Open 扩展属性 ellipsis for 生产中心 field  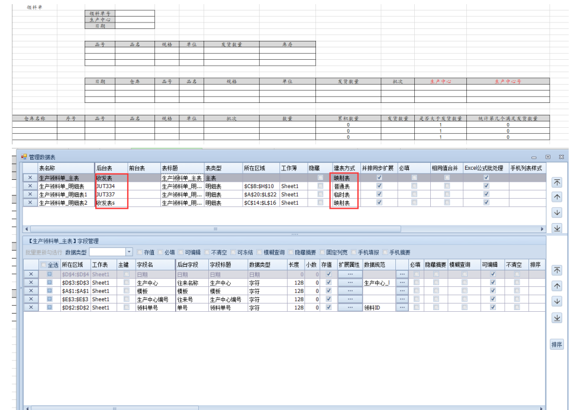pos(350,283)
